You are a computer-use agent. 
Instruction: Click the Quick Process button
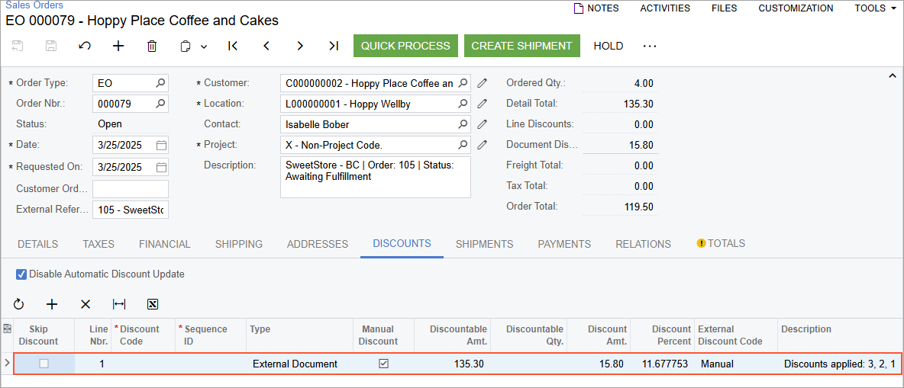click(405, 46)
